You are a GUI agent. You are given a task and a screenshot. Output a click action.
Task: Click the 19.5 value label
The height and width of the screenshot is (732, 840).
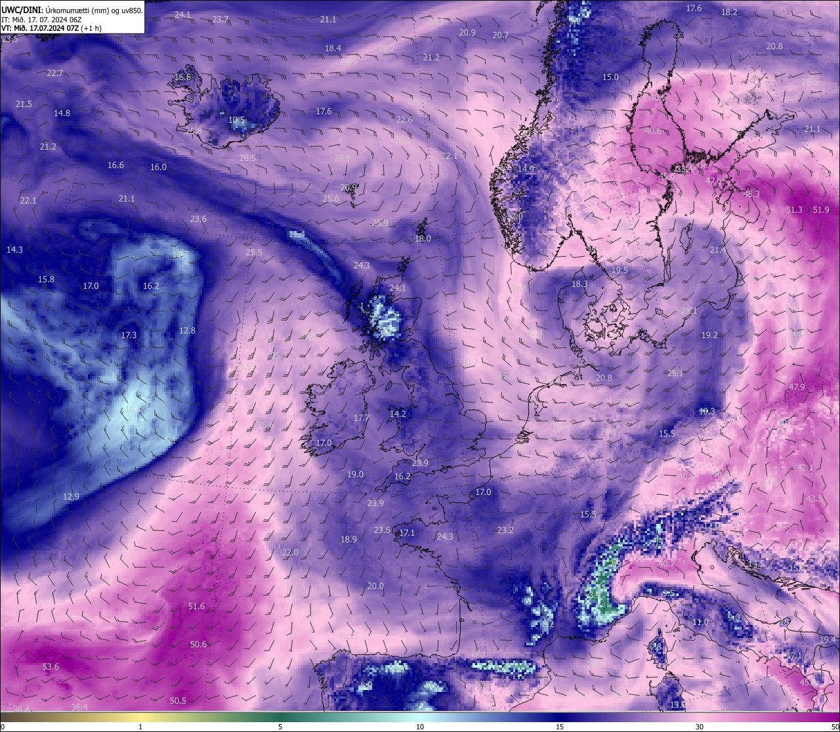(619, 270)
